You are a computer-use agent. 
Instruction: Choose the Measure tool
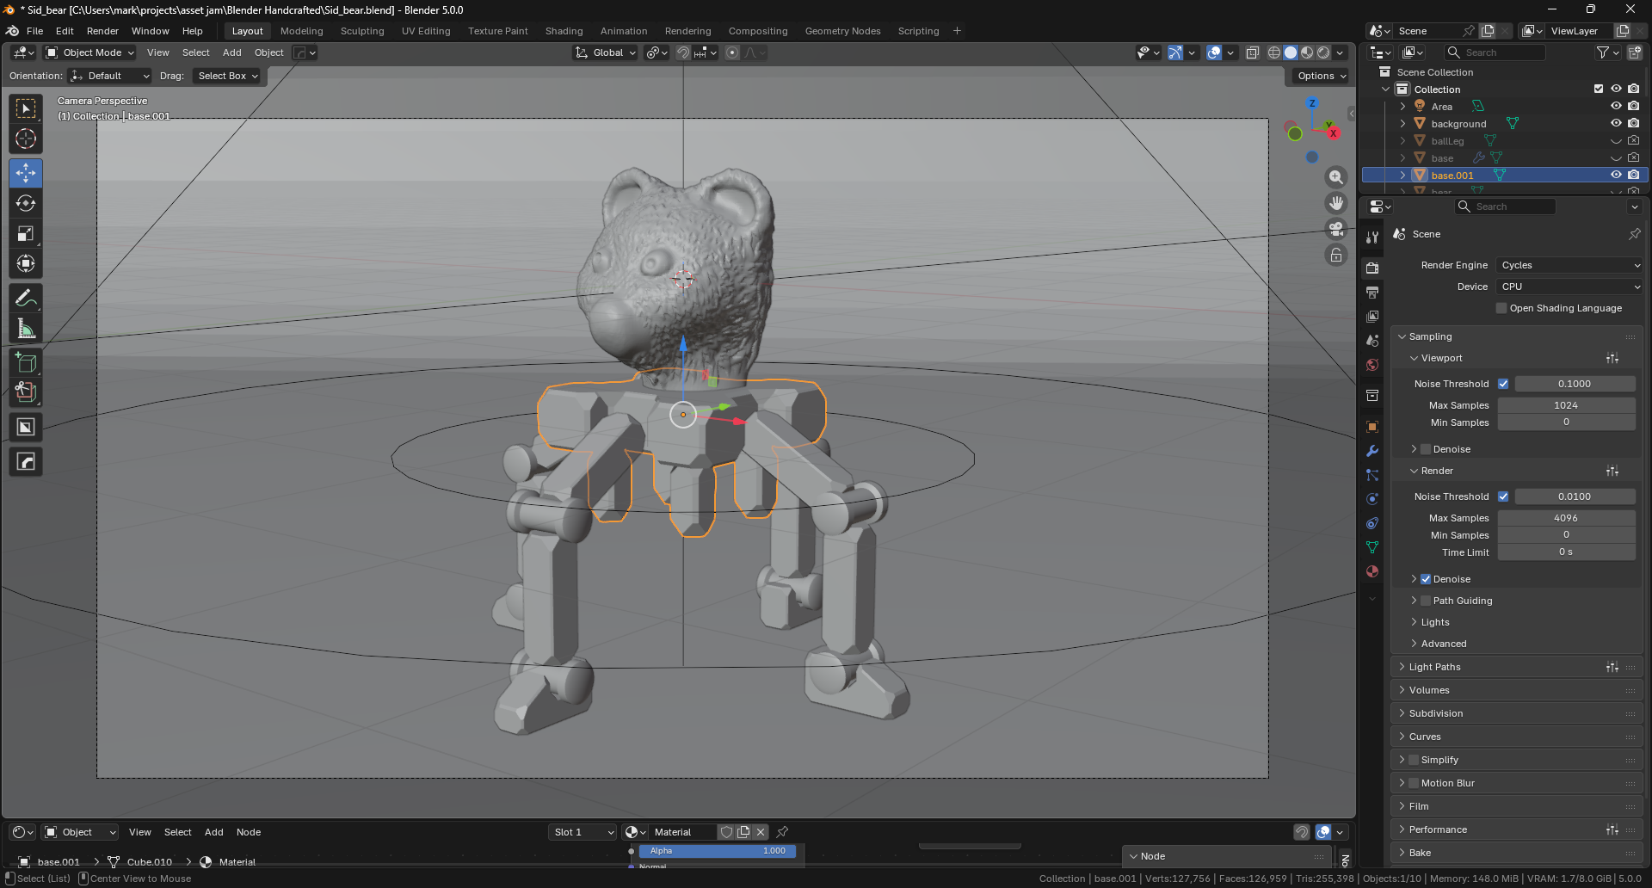click(x=26, y=328)
